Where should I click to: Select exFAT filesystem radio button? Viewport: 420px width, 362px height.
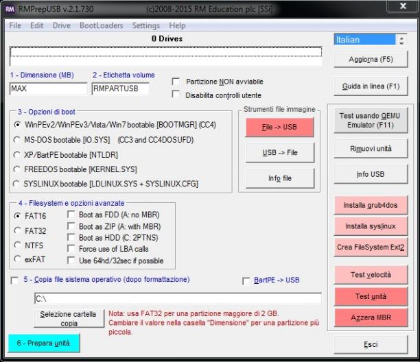pyautogui.click(x=17, y=259)
